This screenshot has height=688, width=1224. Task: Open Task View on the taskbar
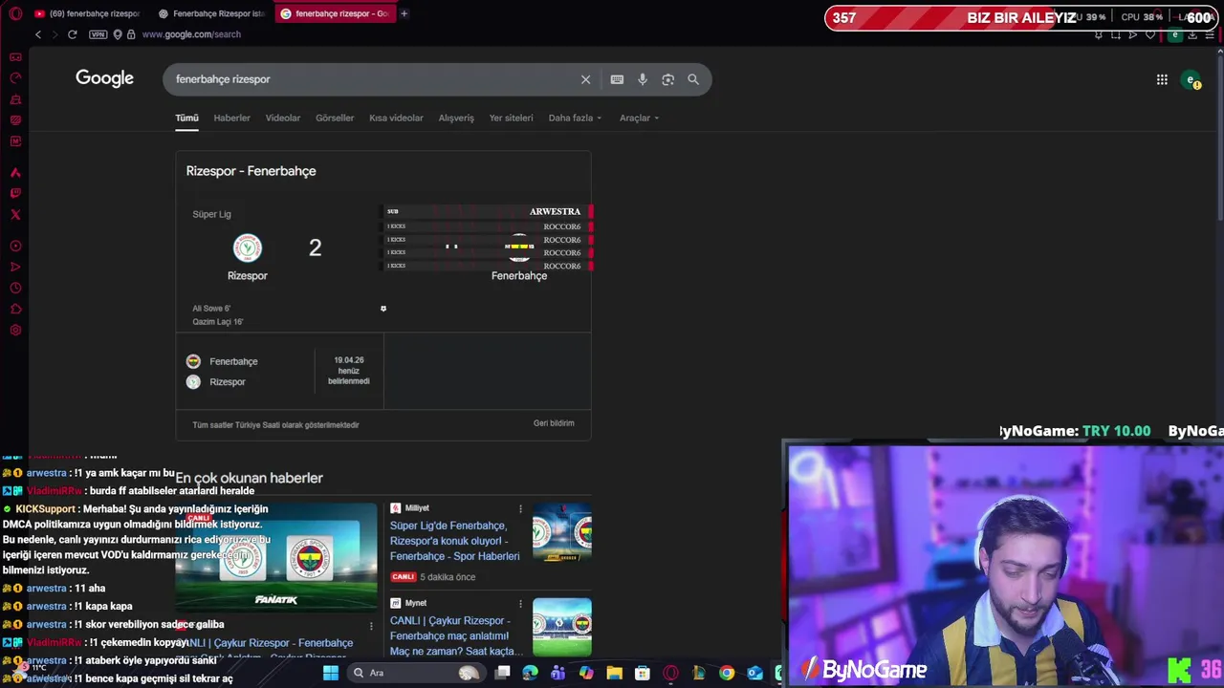pos(502,673)
